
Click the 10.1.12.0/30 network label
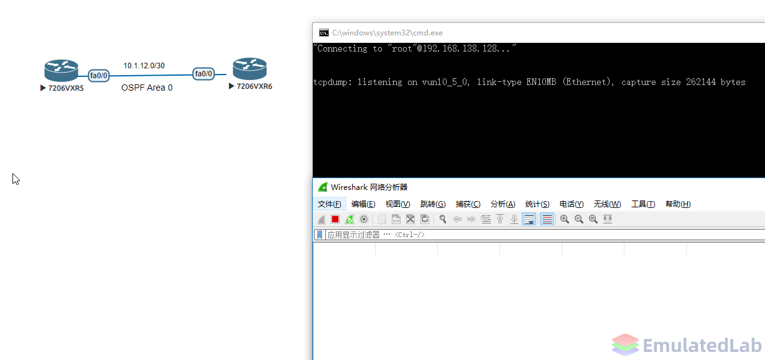point(144,66)
